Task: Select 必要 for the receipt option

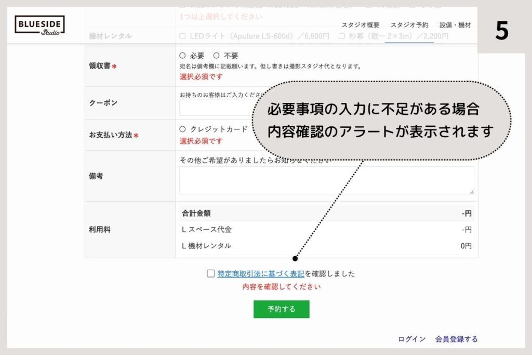Action: pos(182,55)
